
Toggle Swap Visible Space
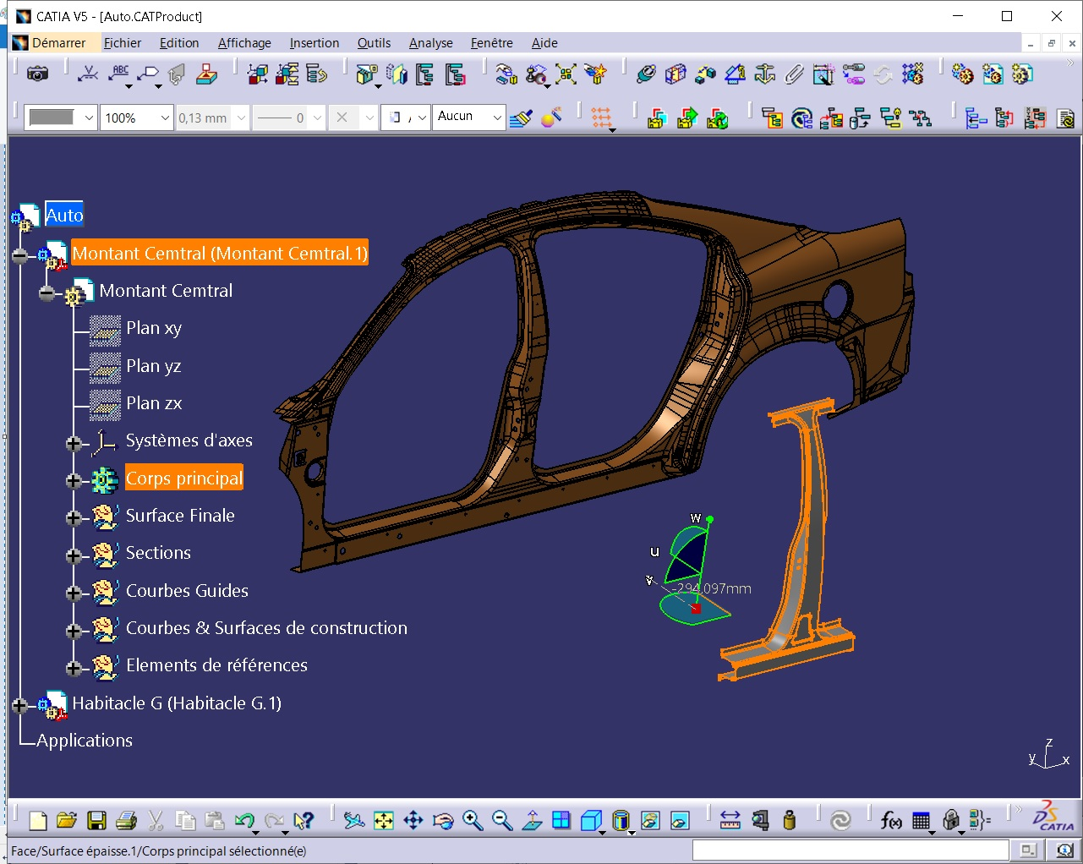(x=680, y=820)
